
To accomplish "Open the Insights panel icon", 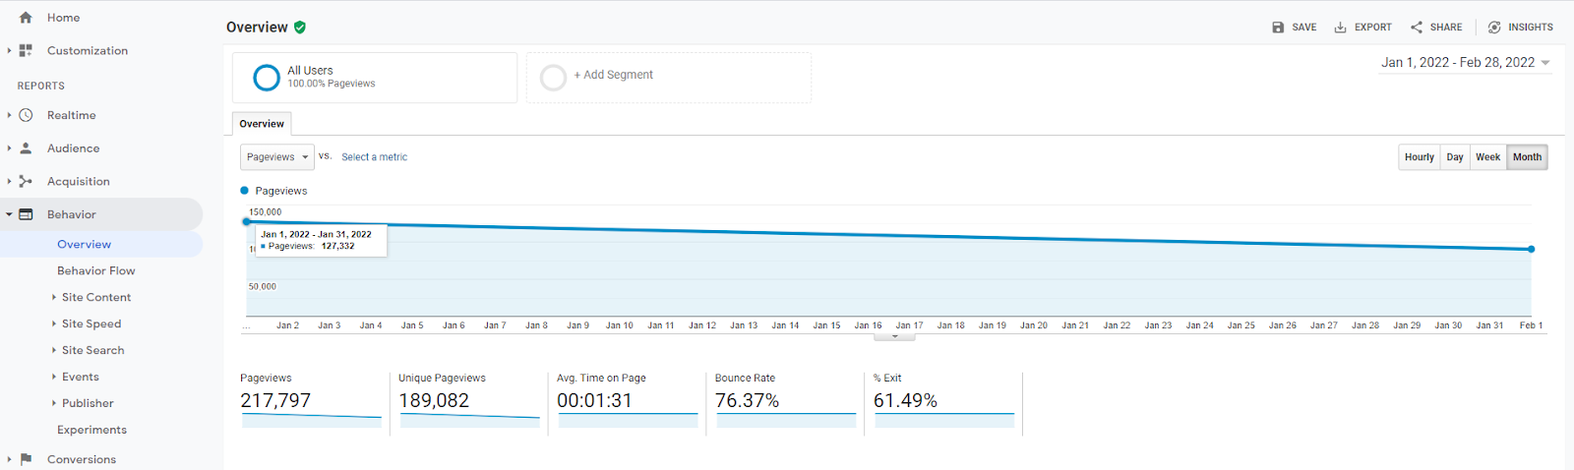I will tap(1494, 28).
